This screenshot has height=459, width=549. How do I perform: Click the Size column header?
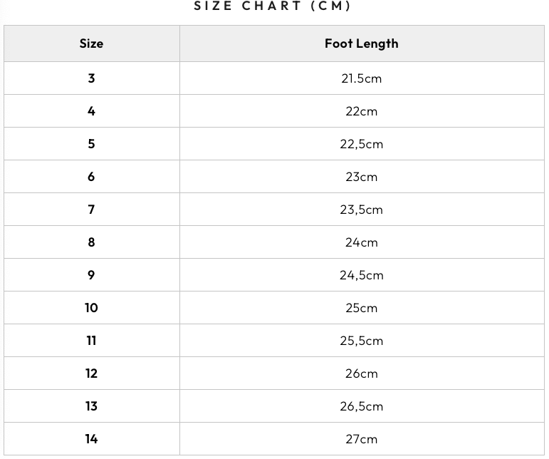[x=91, y=43]
